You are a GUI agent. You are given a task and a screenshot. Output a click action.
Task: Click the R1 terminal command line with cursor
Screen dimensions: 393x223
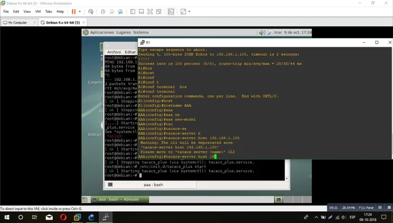tap(177, 157)
